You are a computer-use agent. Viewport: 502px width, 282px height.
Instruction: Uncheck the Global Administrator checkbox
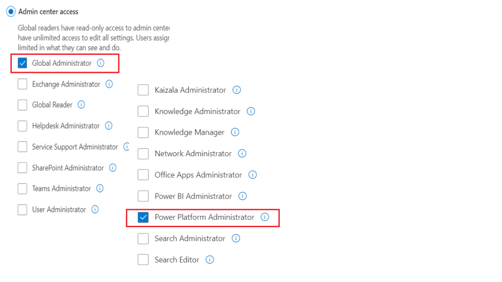click(x=23, y=63)
